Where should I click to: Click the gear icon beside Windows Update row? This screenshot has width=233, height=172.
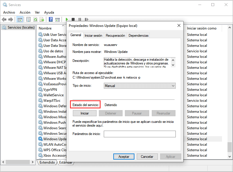coord(40,139)
